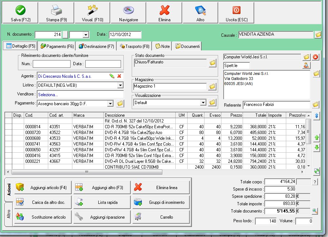Move line down with green arrow
Viewport: 328px width, 237px height.
point(317,148)
